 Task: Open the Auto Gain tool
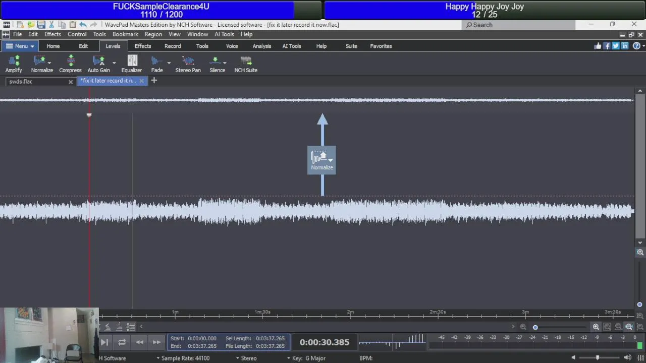coord(98,64)
